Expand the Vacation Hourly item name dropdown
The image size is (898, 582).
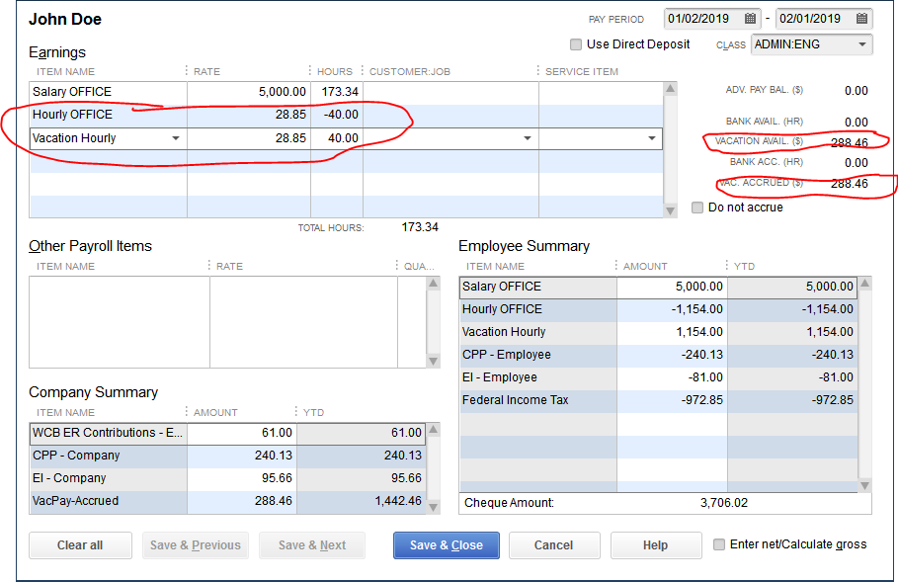click(x=176, y=138)
